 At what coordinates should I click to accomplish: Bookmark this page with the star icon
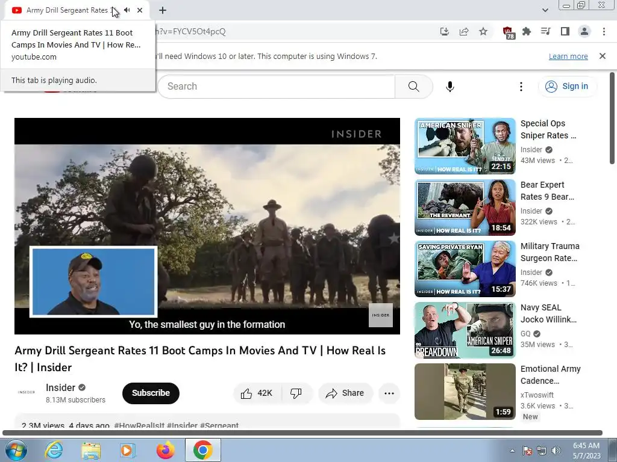tap(483, 31)
